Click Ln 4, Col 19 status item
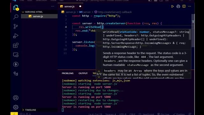 coord(95,114)
